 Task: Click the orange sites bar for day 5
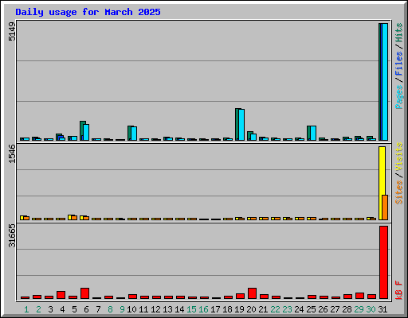pyautogui.click(x=74, y=218)
